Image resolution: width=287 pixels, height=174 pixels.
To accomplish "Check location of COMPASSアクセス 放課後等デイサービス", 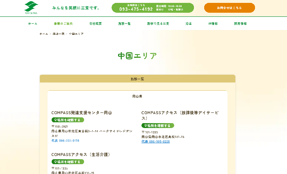I will pyautogui.click(x=158, y=126).
